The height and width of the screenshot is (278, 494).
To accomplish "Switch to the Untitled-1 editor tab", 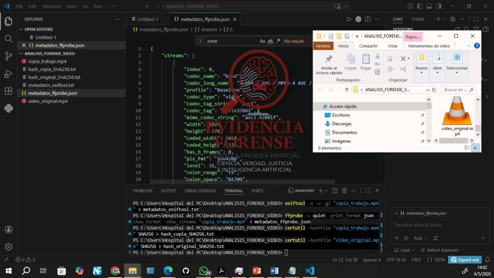I will pos(148,19).
